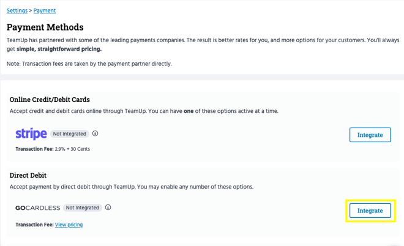Click the GoCardless logo
404x246 pixels.
(x=37, y=208)
